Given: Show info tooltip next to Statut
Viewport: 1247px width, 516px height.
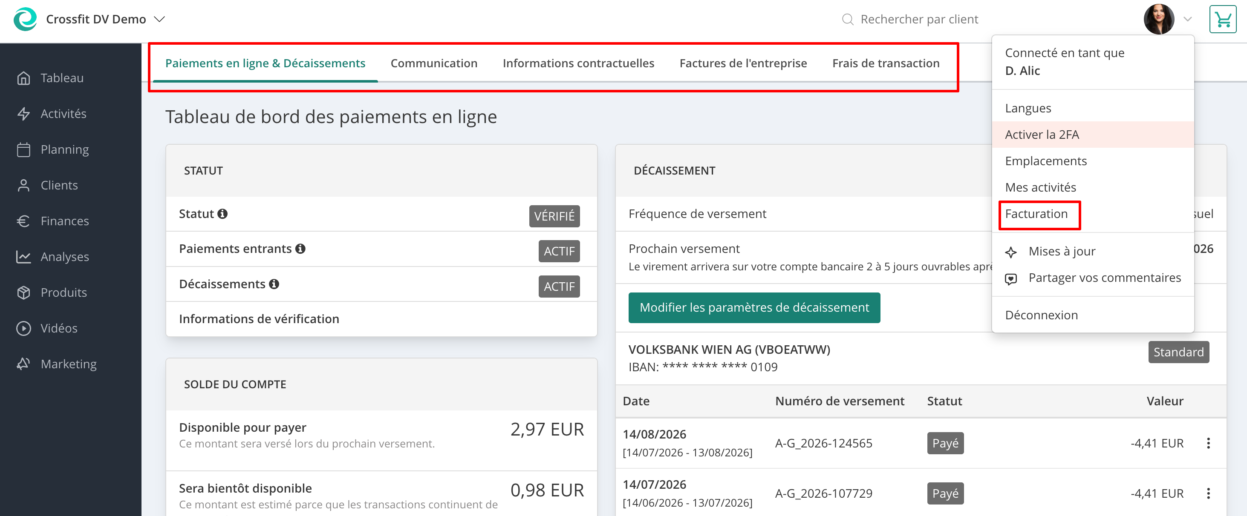Looking at the screenshot, I should tap(222, 214).
